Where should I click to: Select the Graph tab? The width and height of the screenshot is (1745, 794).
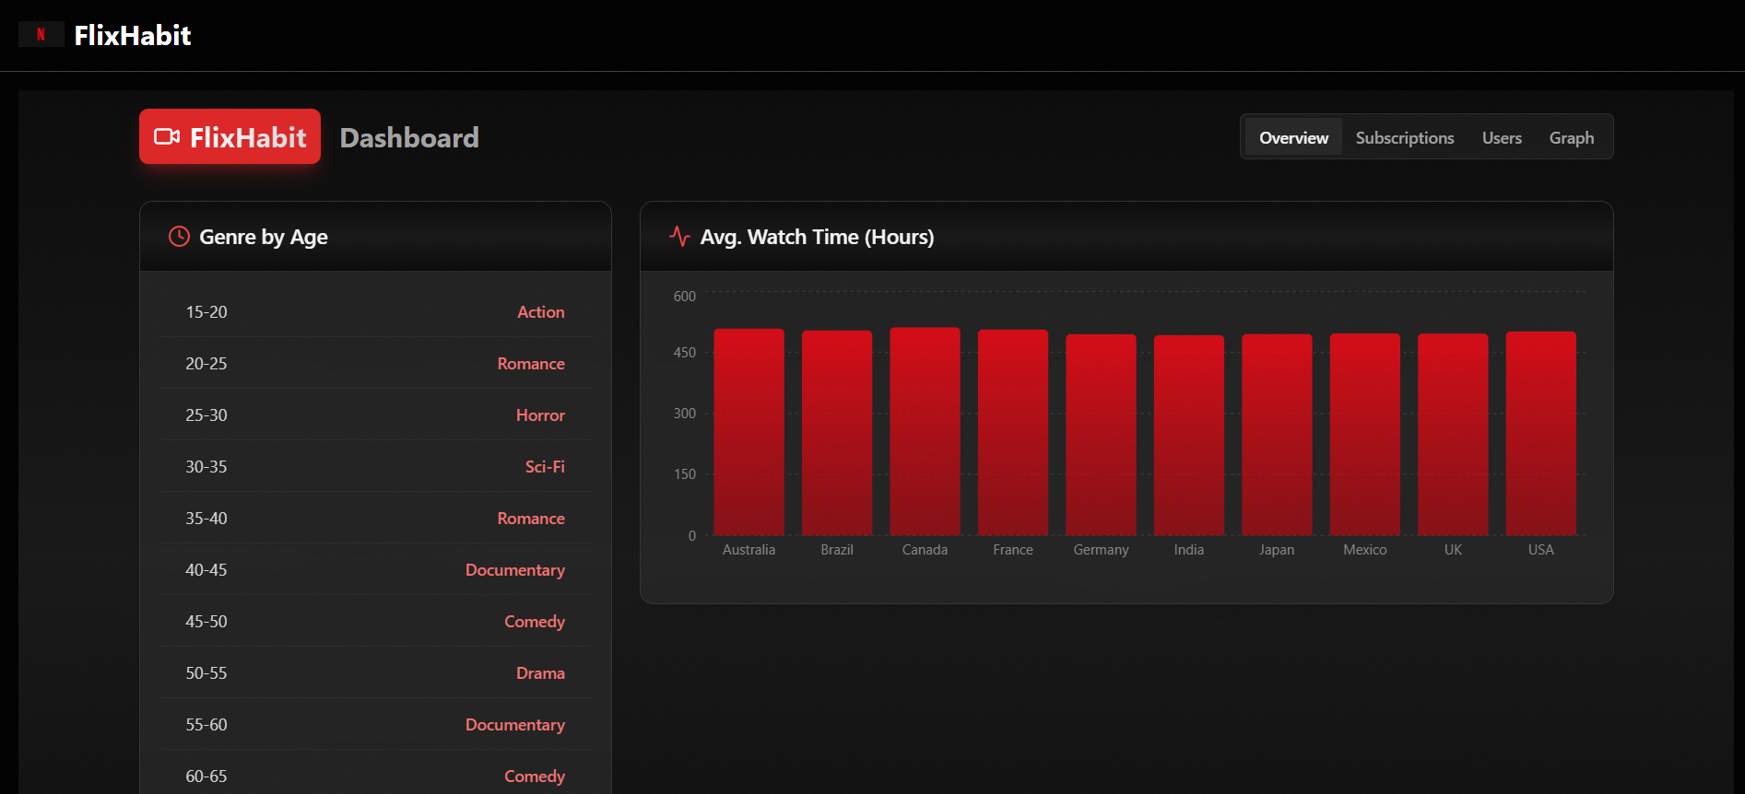click(1571, 137)
